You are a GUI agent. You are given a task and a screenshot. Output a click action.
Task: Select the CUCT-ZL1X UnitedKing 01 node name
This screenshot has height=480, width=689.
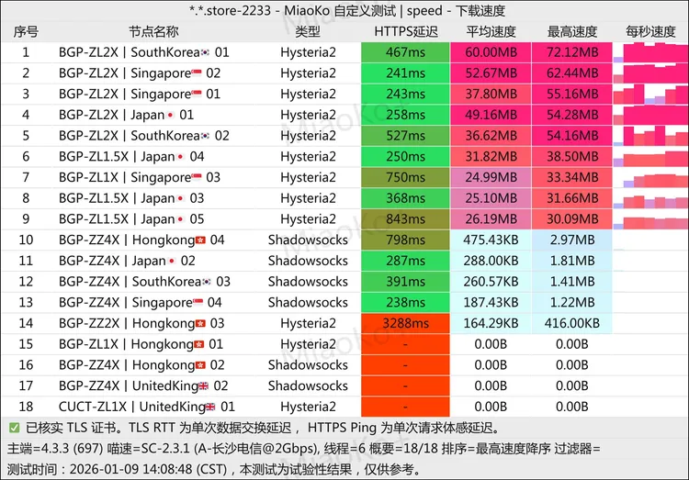tap(147, 407)
